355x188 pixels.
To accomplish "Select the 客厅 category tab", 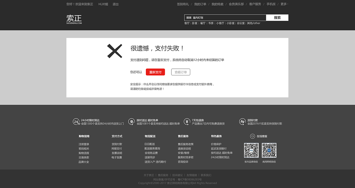I will pyautogui.click(x=187, y=23).
